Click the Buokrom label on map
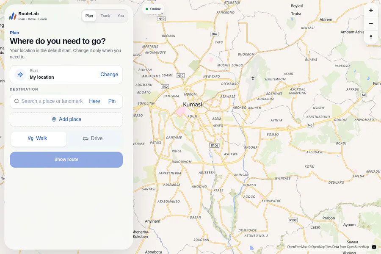381x254 pixels. pos(246,55)
